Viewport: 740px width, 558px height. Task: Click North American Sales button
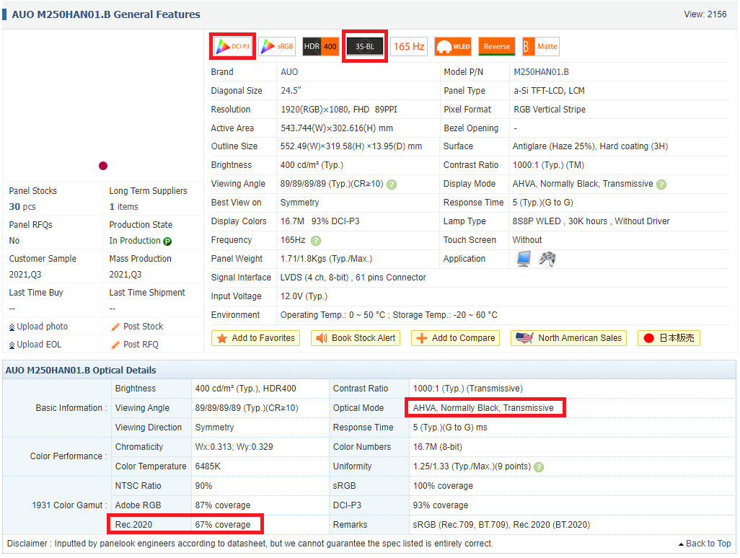click(x=568, y=338)
